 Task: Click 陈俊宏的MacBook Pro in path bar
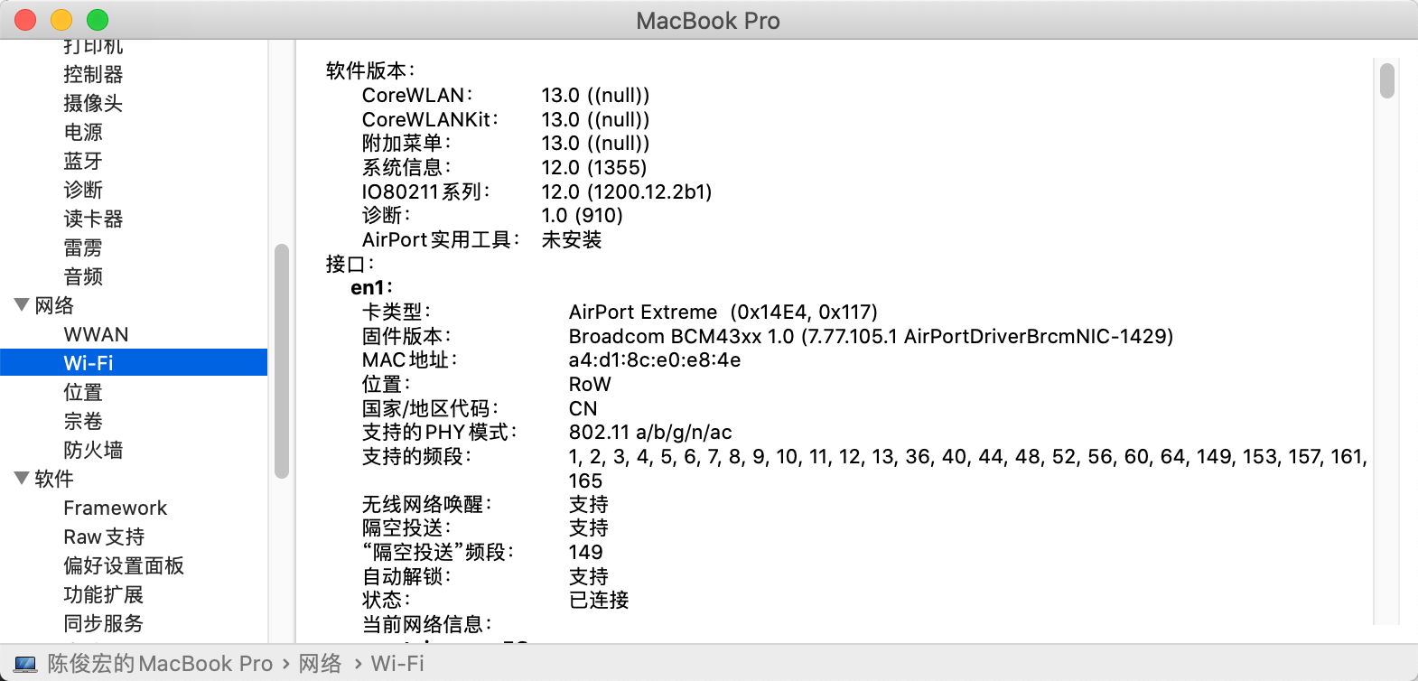(160, 664)
